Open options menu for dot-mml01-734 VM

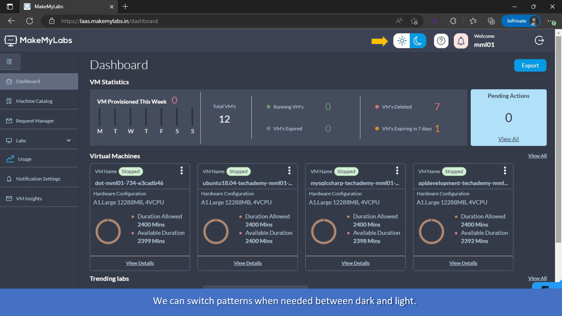pyautogui.click(x=182, y=171)
